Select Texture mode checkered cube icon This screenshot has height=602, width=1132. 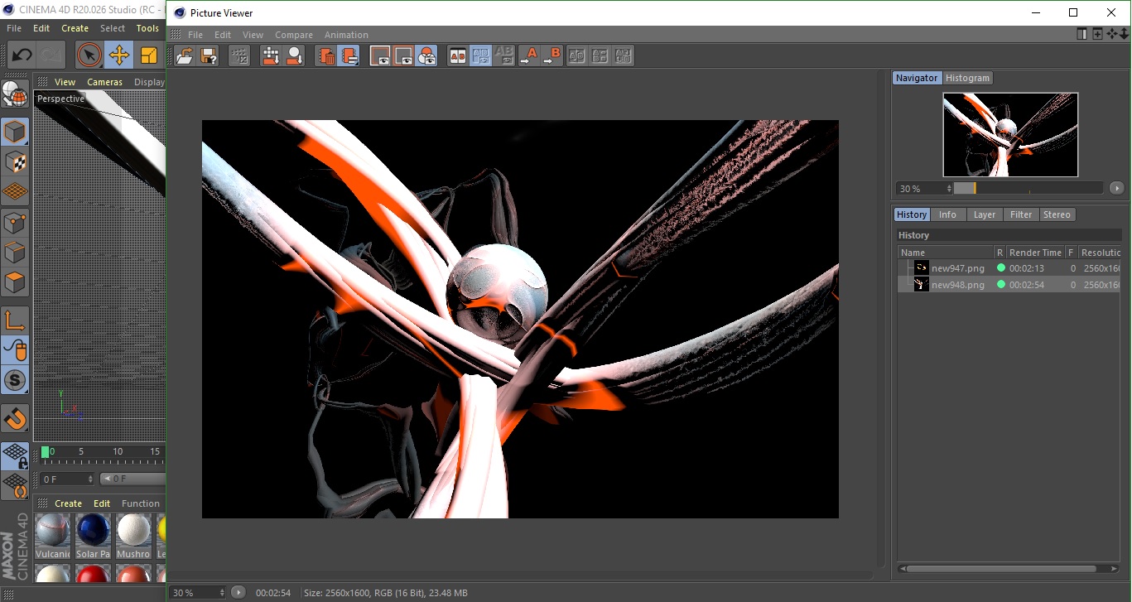tap(14, 162)
